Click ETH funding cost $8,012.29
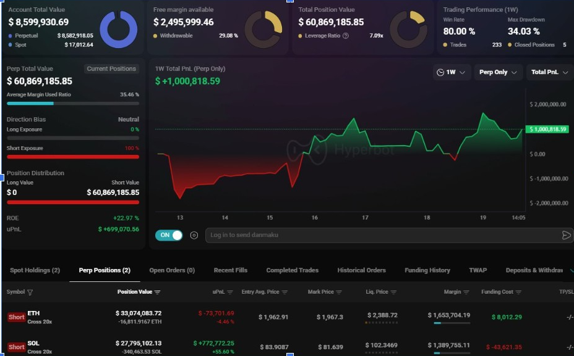This screenshot has height=356, width=574. [x=507, y=317]
